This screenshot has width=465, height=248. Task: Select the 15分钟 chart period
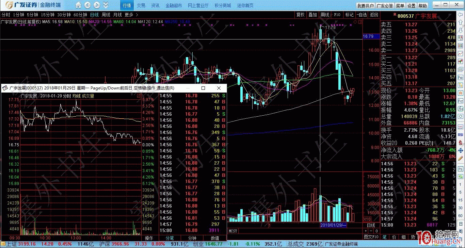tap(48, 15)
